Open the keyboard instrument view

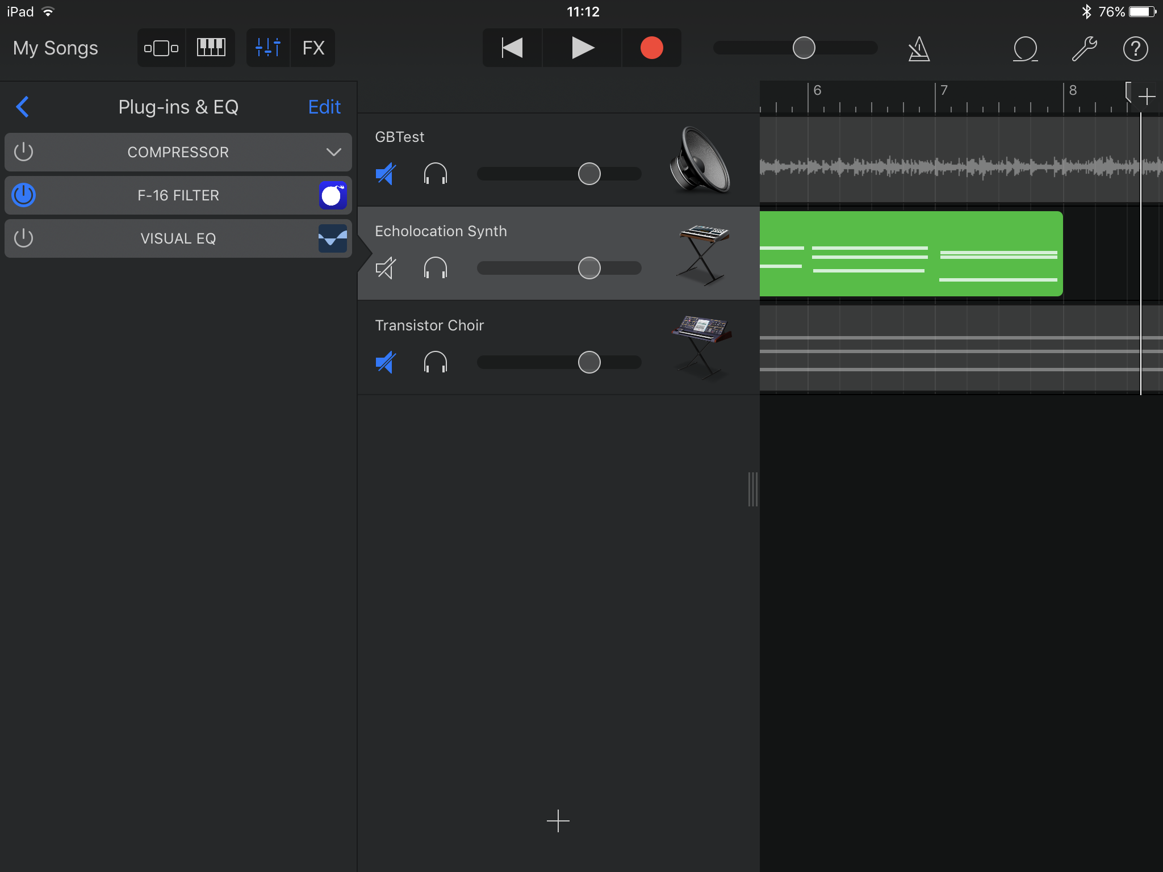211,48
